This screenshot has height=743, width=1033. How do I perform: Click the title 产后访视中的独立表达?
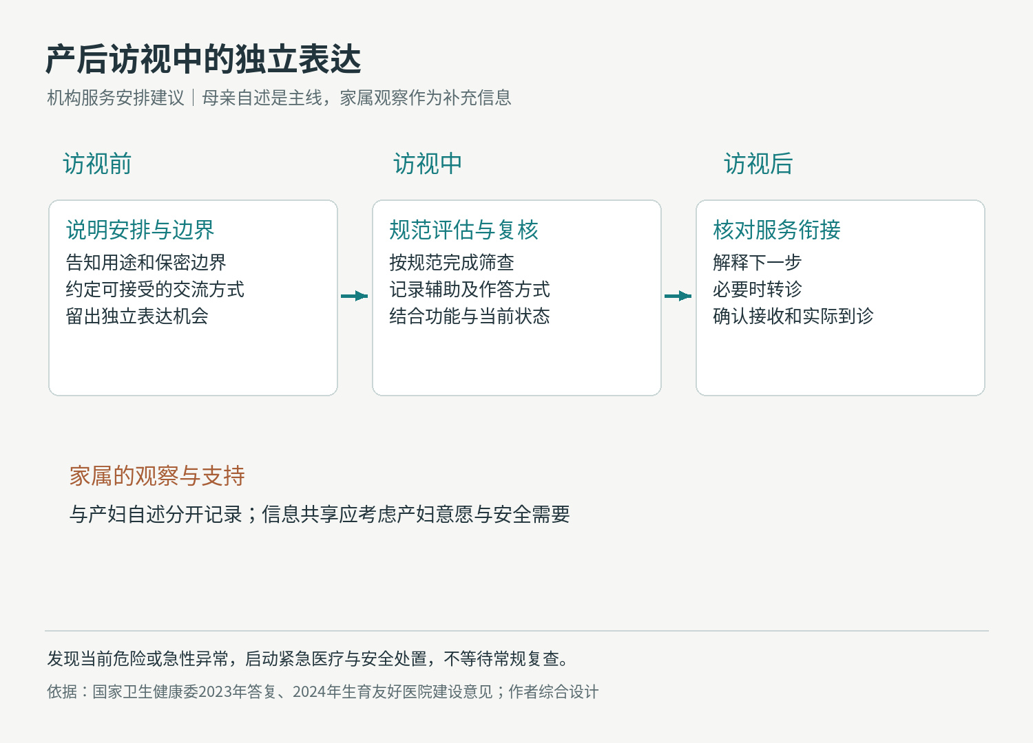(203, 59)
